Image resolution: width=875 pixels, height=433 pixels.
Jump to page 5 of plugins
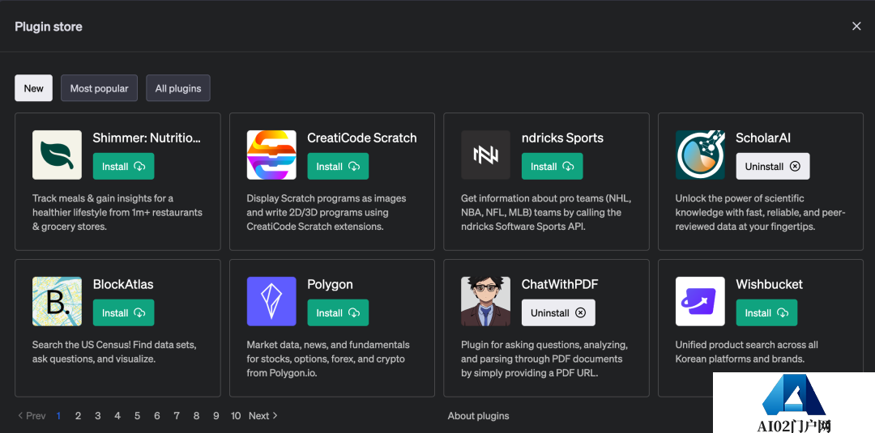[137, 416]
